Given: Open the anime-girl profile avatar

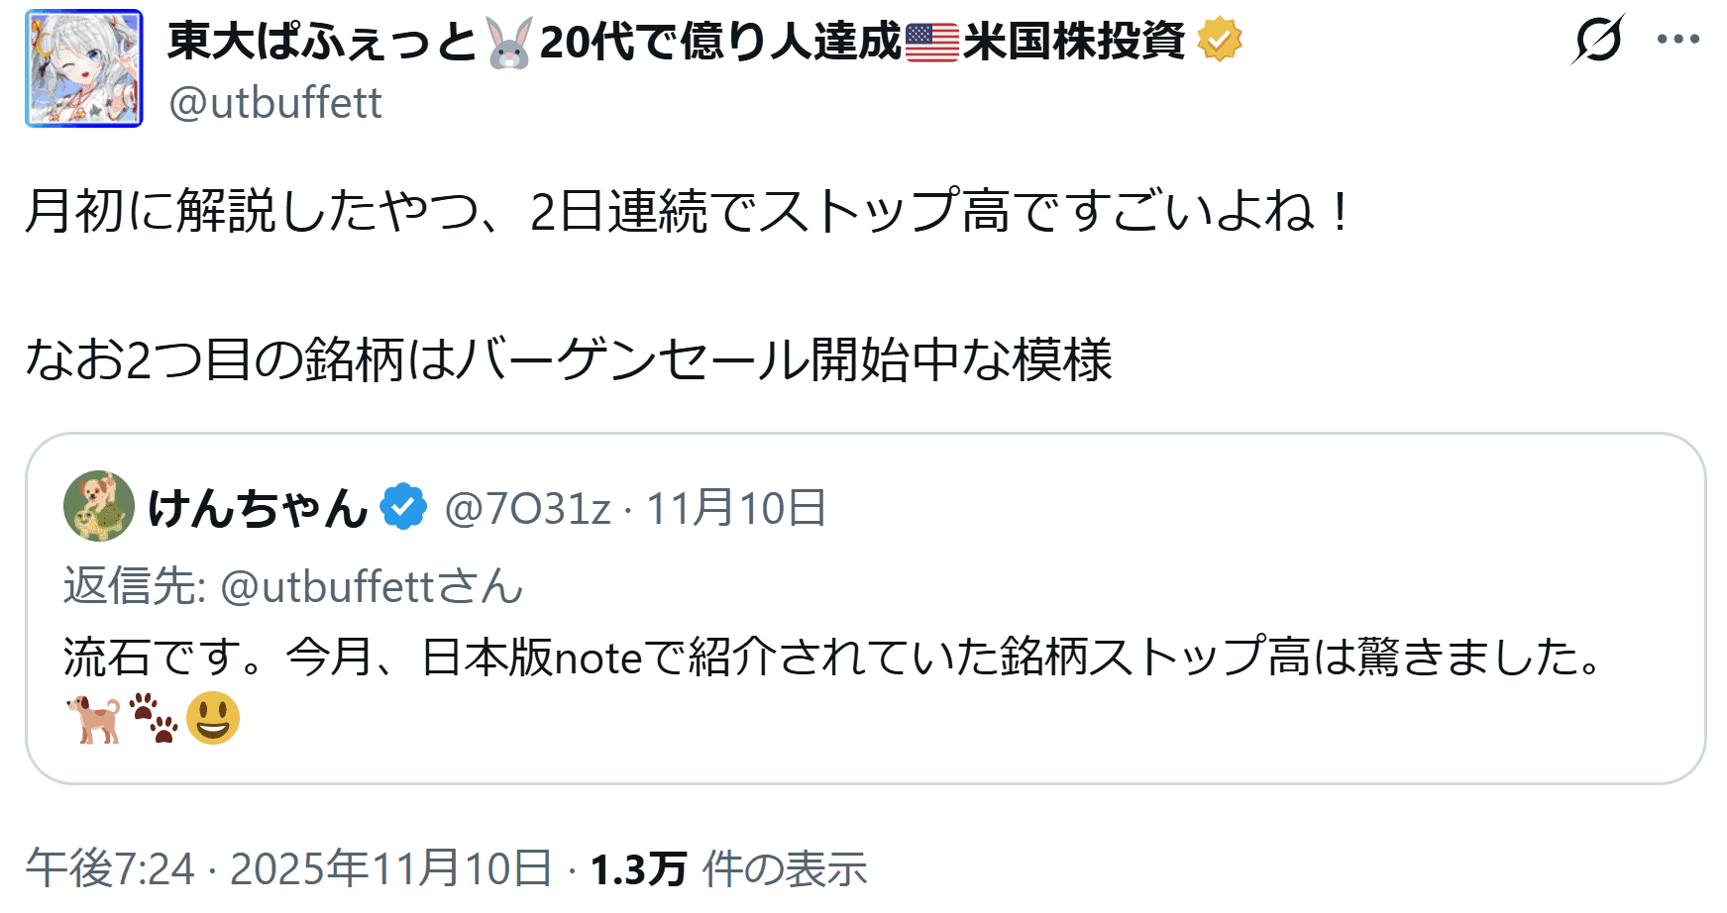Looking at the screenshot, I should (84, 68).
